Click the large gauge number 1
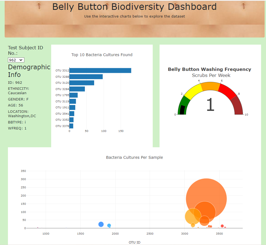266x245 pixels. click(210, 105)
